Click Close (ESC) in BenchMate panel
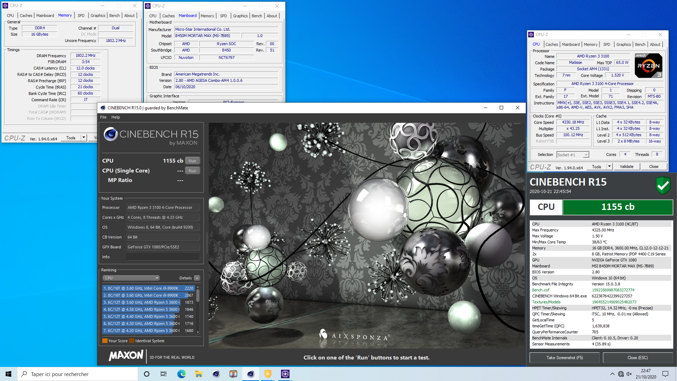 638,358
